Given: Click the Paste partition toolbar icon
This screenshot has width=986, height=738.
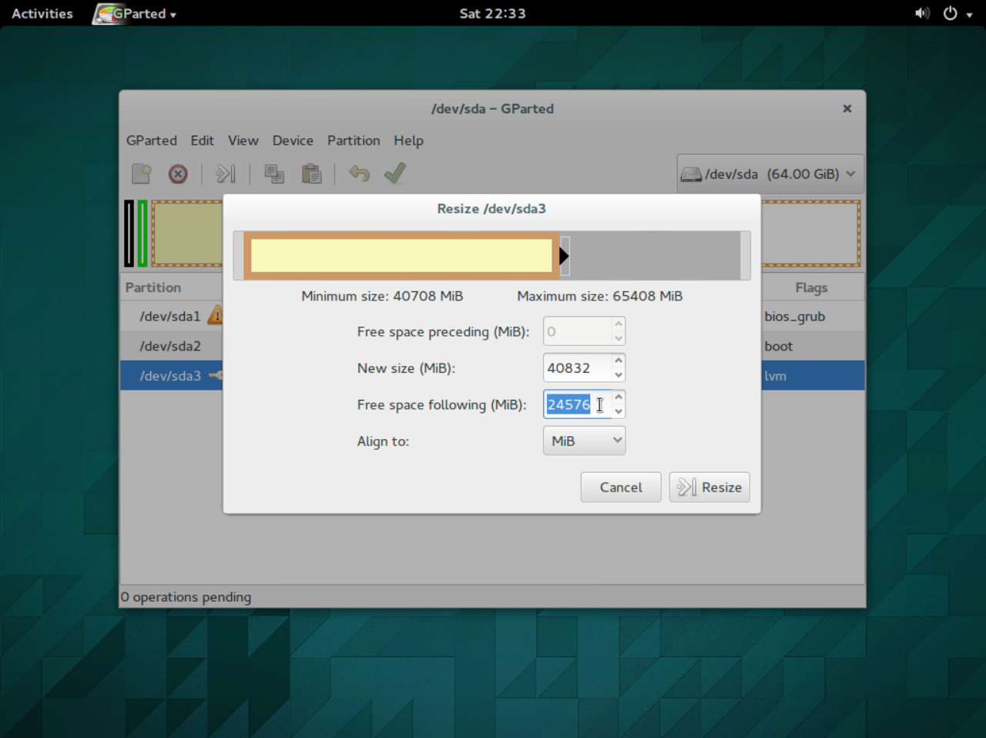Looking at the screenshot, I should [x=311, y=174].
